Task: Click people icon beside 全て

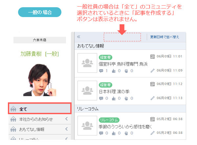Action: coord(13,109)
